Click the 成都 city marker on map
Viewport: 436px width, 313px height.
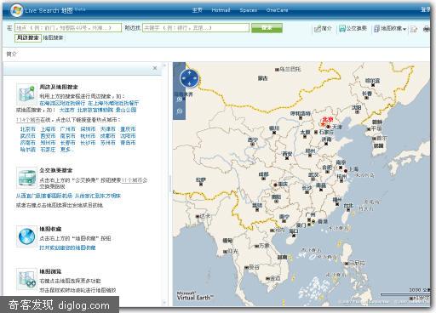[263, 179]
